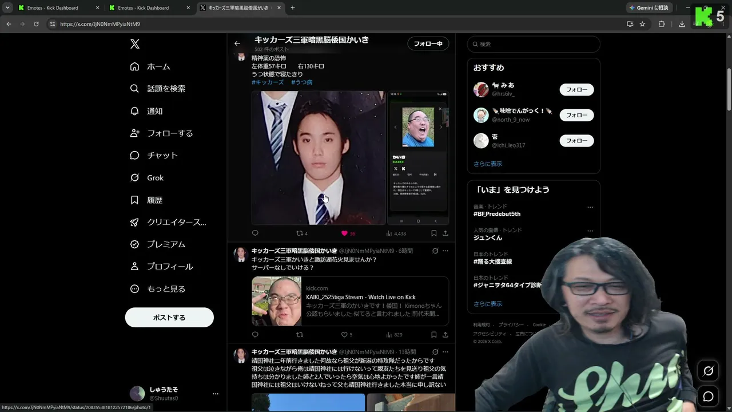
Task: Share the post with 829 views
Action: [x=445, y=335]
